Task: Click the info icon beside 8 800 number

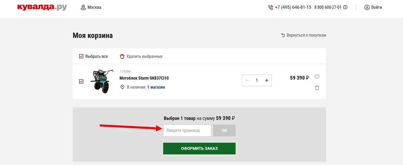Action: point(345,7)
